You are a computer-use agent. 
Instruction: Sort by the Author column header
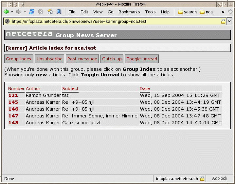point(33,88)
